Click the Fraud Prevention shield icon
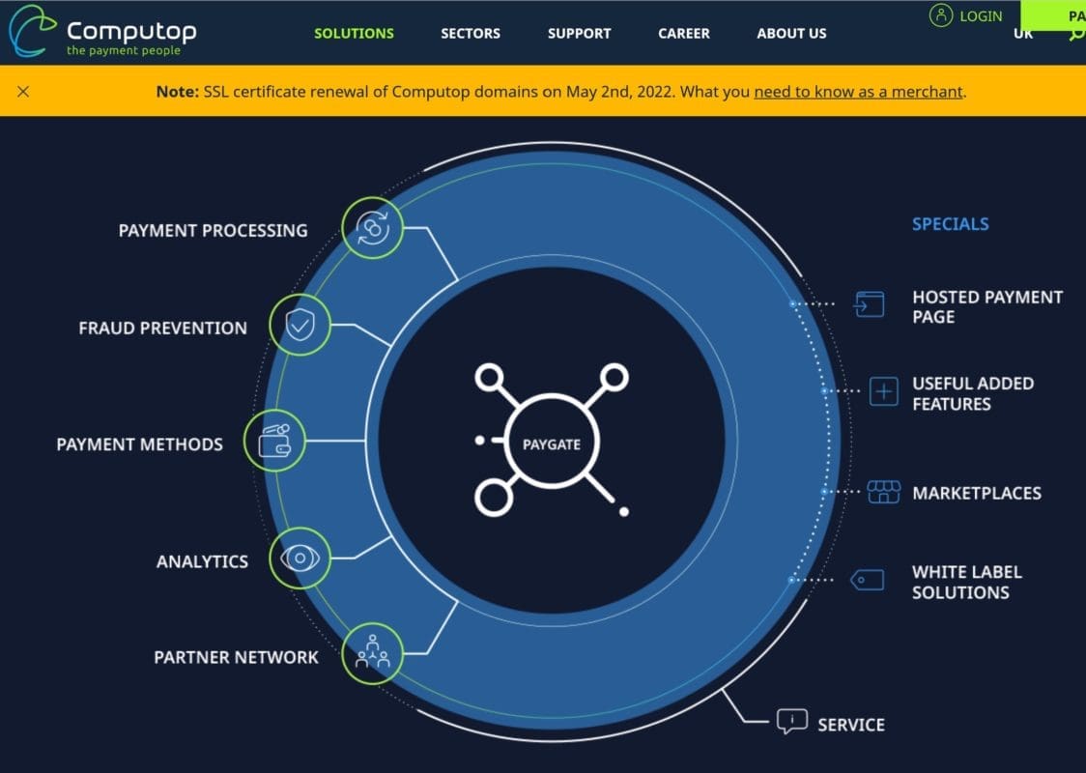Viewport: 1086px width, 773px height. pos(300,326)
